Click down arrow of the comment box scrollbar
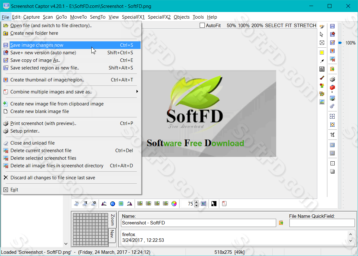The image size is (358, 256). [350, 241]
